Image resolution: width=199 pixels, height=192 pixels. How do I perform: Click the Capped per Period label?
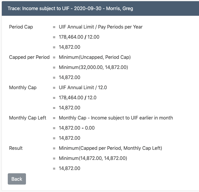click(x=29, y=57)
